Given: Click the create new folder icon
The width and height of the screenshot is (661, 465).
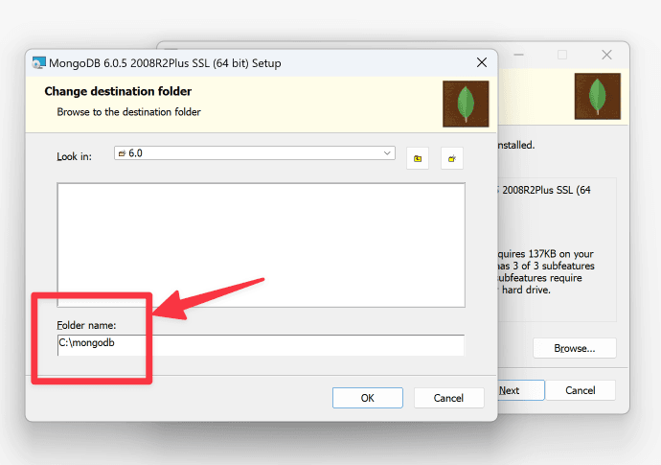Looking at the screenshot, I should (452, 158).
